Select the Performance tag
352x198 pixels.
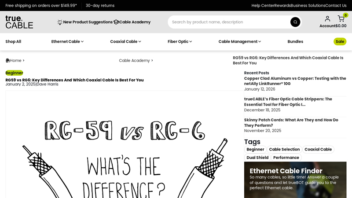click(286, 158)
